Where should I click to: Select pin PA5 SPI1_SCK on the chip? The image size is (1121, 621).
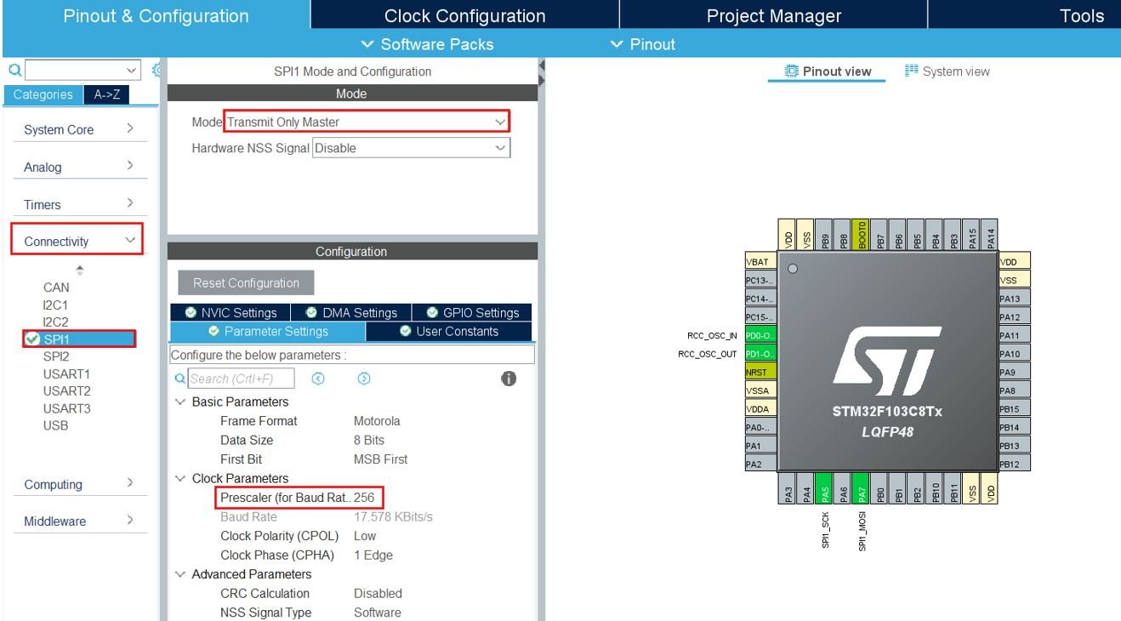(x=823, y=490)
